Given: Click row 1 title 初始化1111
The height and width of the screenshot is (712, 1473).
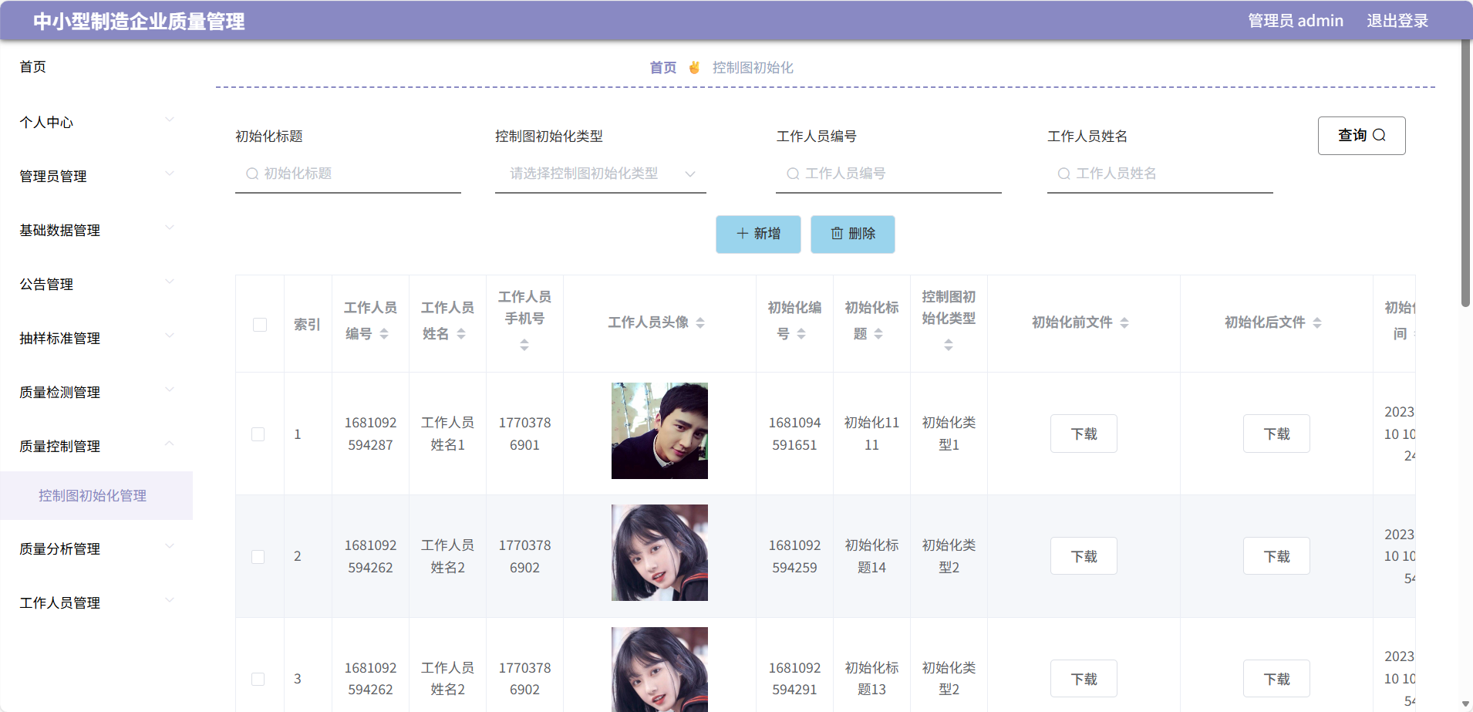Looking at the screenshot, I should coord(871,434).
